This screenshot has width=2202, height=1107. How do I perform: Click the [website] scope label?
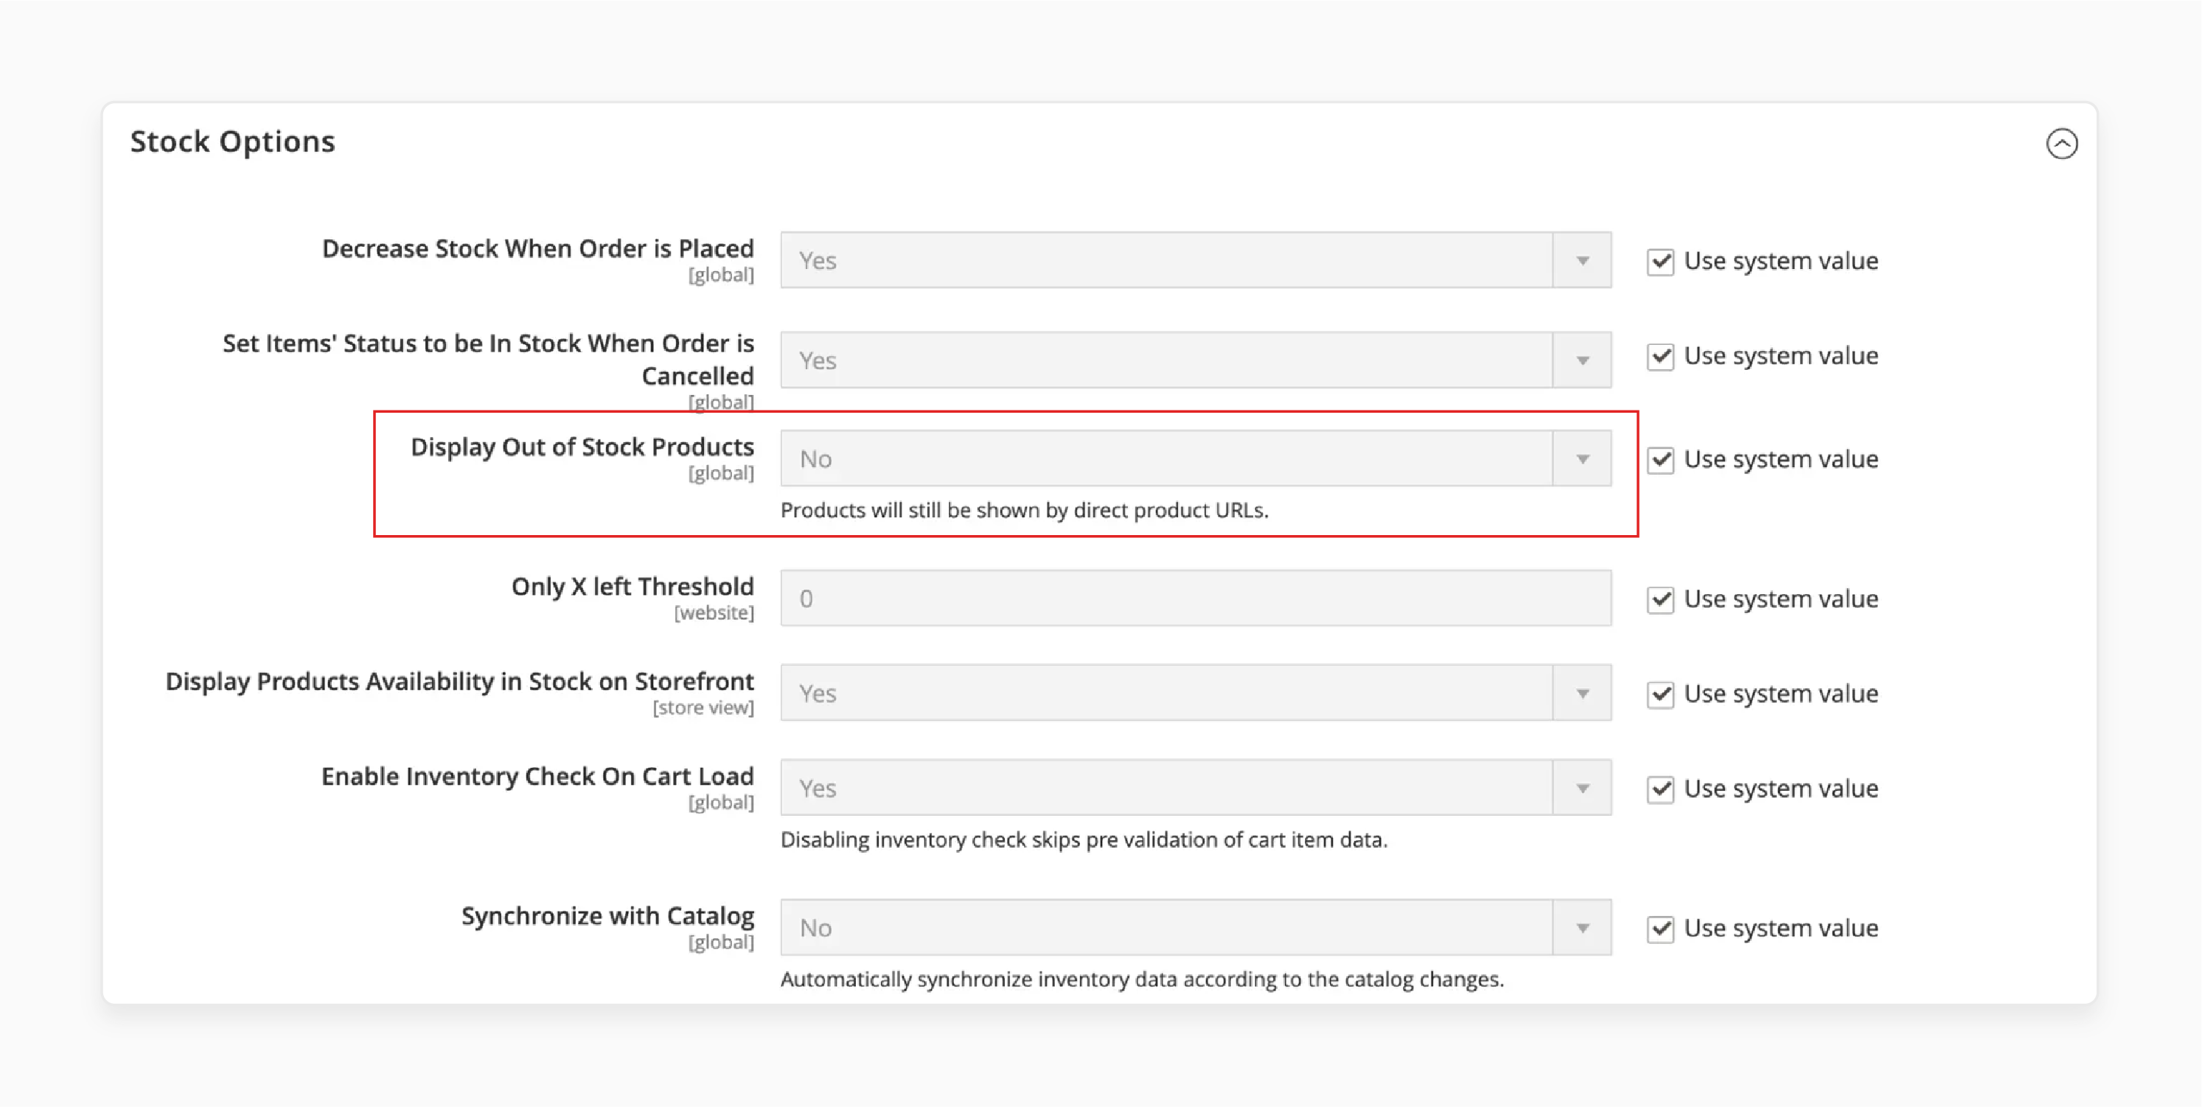(x=714, y=613)
